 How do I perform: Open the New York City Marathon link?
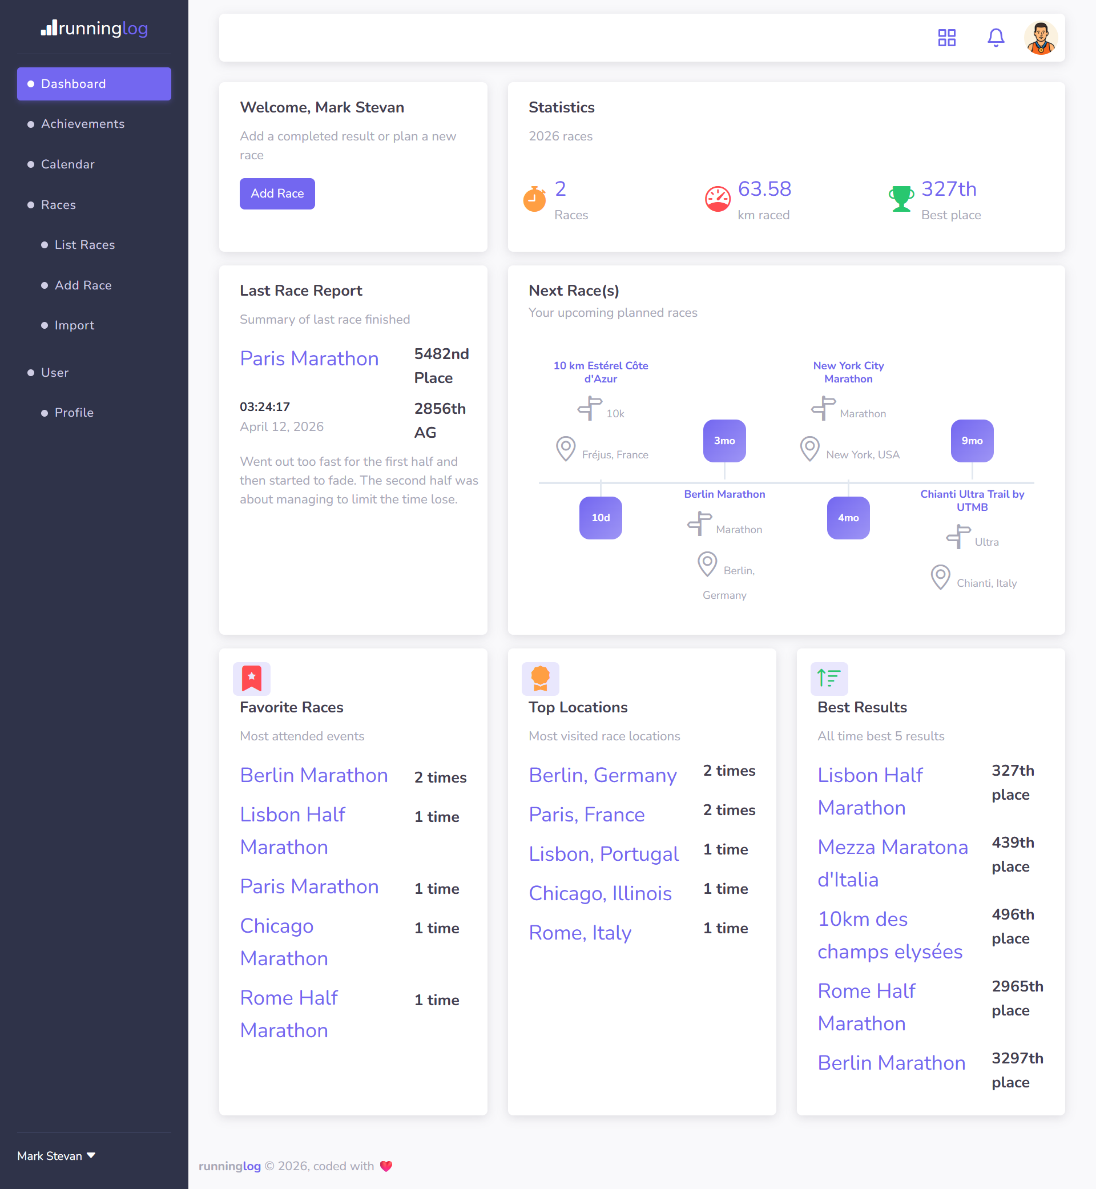(848, 372)
